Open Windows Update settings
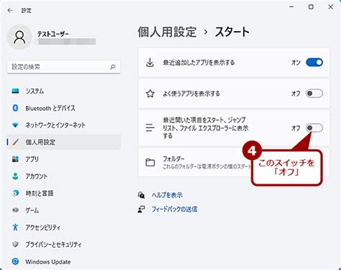Screen dimensions: 341x270 (x=64, y=261)
